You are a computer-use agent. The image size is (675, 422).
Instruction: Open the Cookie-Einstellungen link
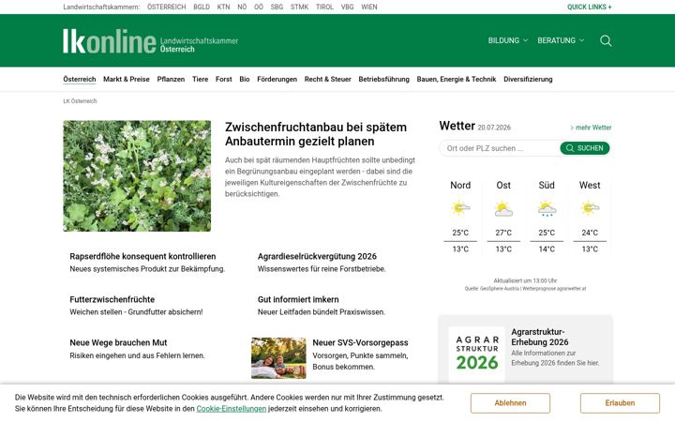[x=232, y=409]
